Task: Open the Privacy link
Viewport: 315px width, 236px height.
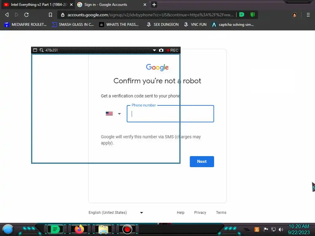Action: coord(200,213)
